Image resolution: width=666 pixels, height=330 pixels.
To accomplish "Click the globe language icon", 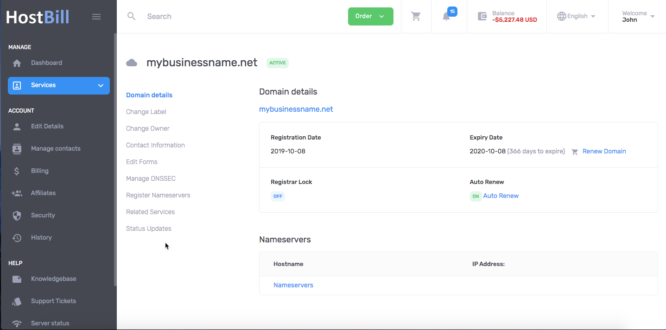I will [562, 16].
